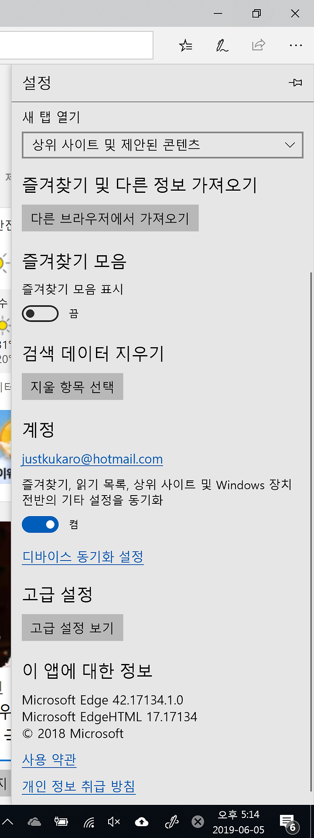Image resolution: width=314 pixels, height=838 pixels.
Task: Open the advanced settings view button
Action: point(72,628)
